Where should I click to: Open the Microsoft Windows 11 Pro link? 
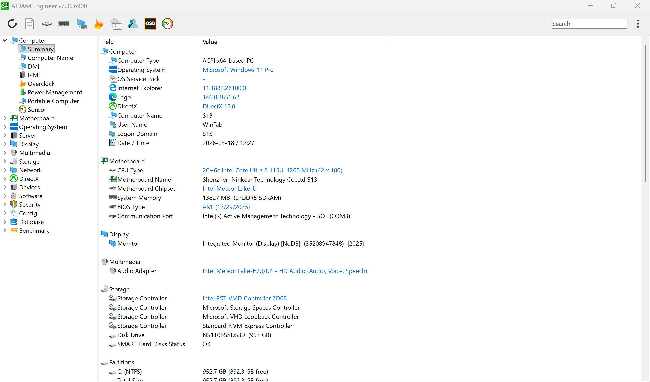click(x=238, y=70)
